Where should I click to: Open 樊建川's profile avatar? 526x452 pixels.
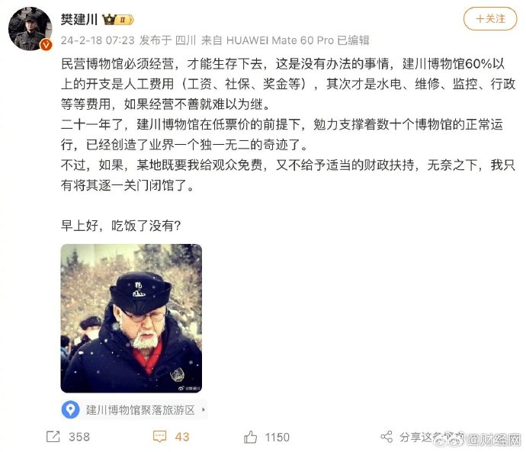pos(30,28)
